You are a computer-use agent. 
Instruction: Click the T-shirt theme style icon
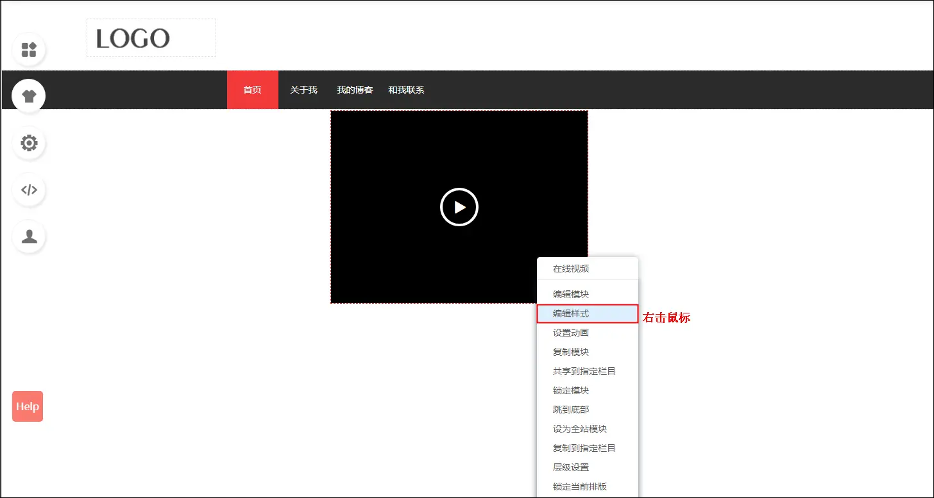coord(29,97)
